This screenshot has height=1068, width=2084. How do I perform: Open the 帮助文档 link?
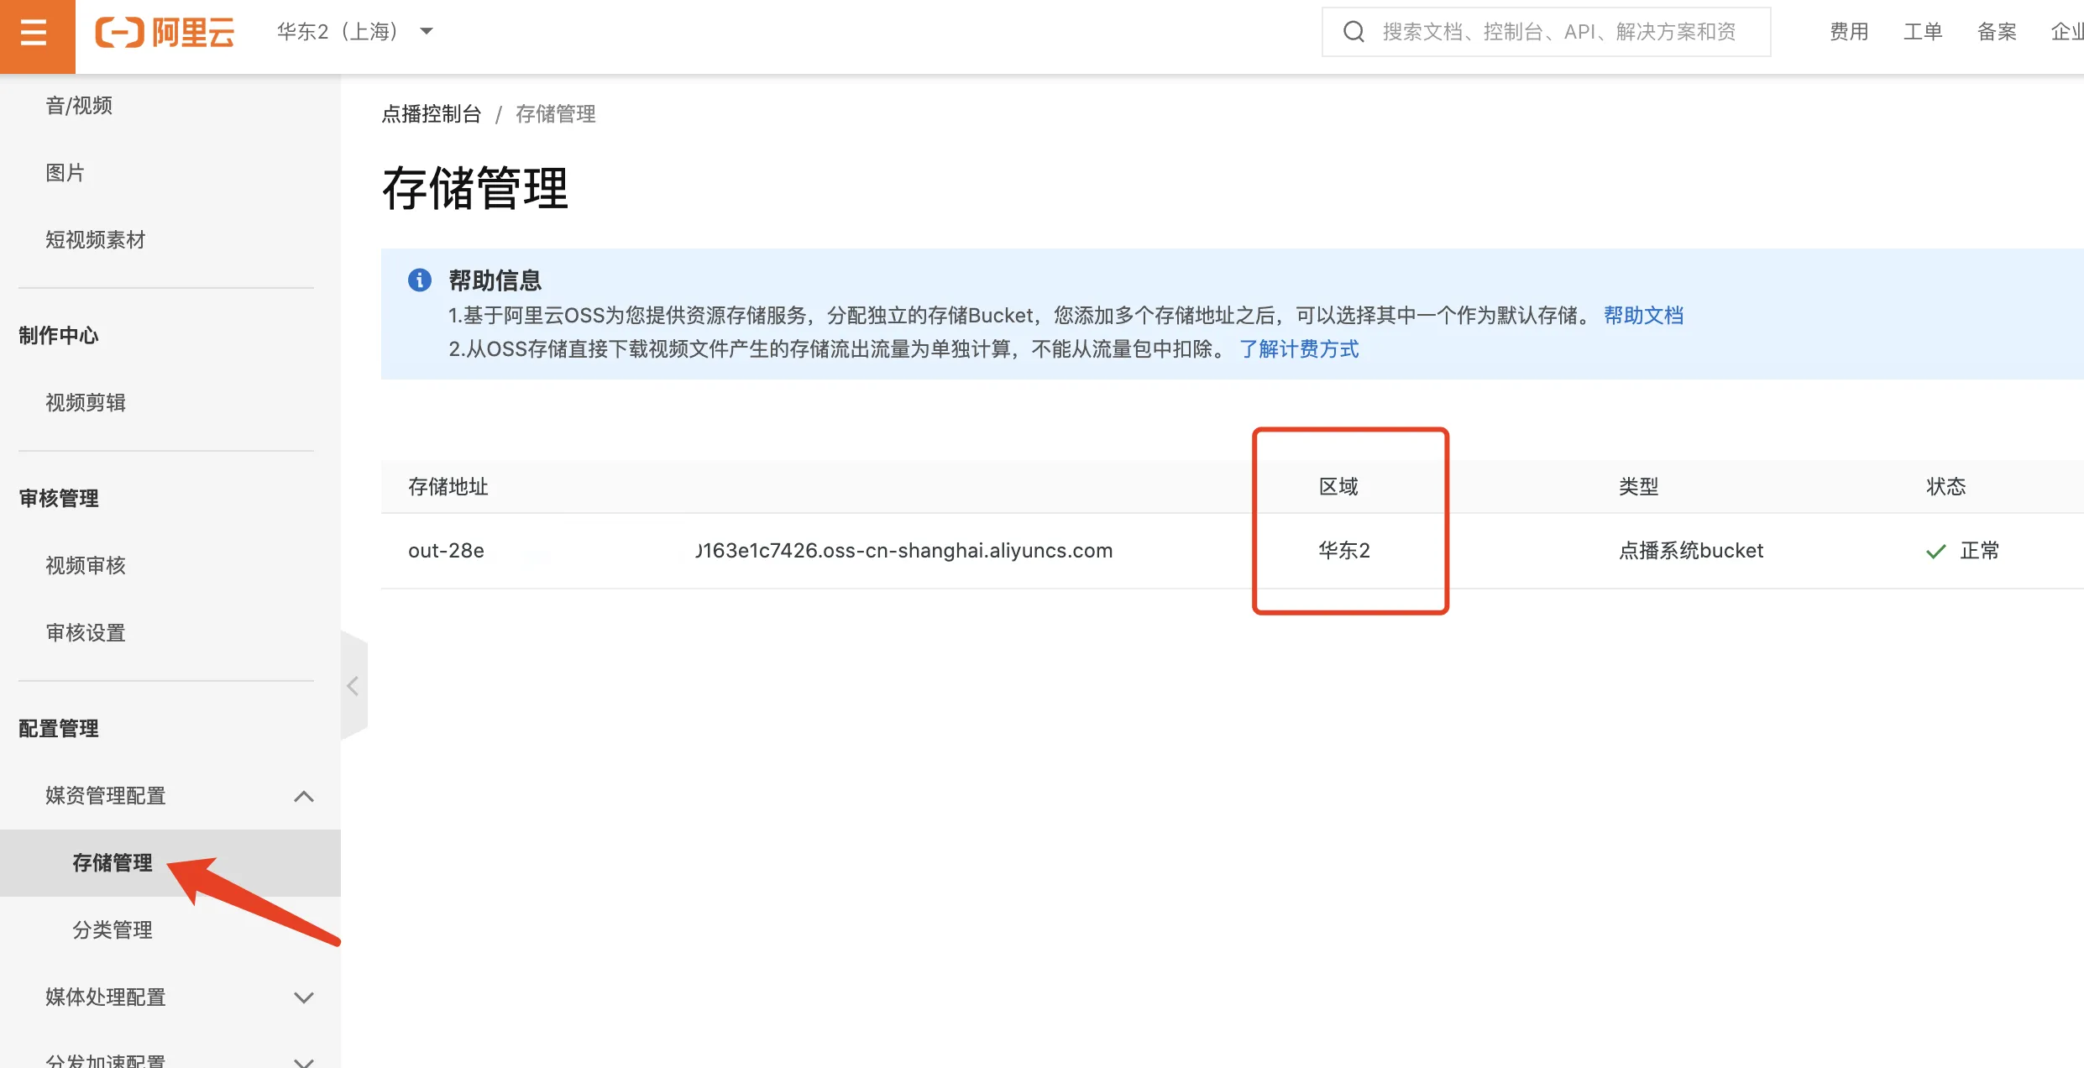tap(1643, 315)
